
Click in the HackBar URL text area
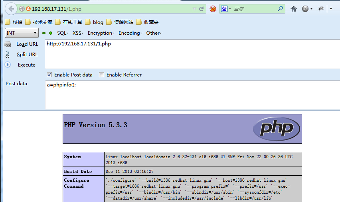(x=192, y=54)
